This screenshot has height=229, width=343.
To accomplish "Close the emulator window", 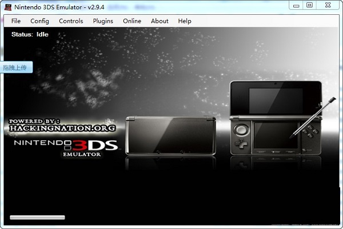I will click(x=328, y=5).
